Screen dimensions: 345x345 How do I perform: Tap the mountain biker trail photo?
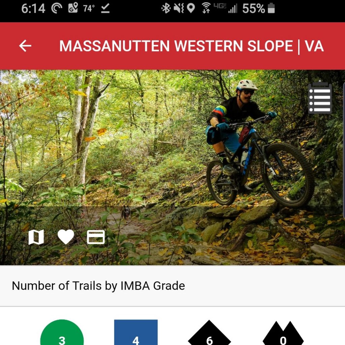click(172, 167)
